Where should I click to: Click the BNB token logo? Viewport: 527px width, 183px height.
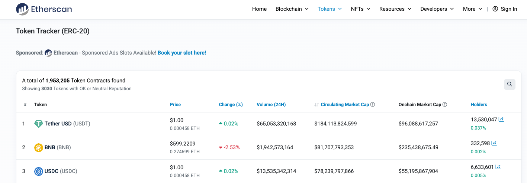[x=39, y=148]
